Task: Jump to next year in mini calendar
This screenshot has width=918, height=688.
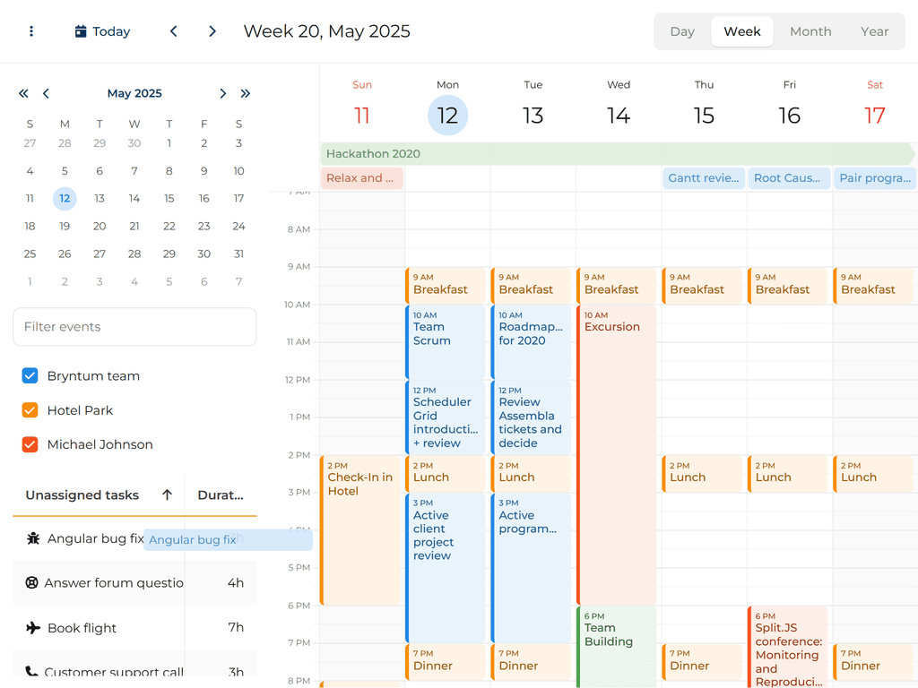Action: pyautogui.click(x=246, y=93)
